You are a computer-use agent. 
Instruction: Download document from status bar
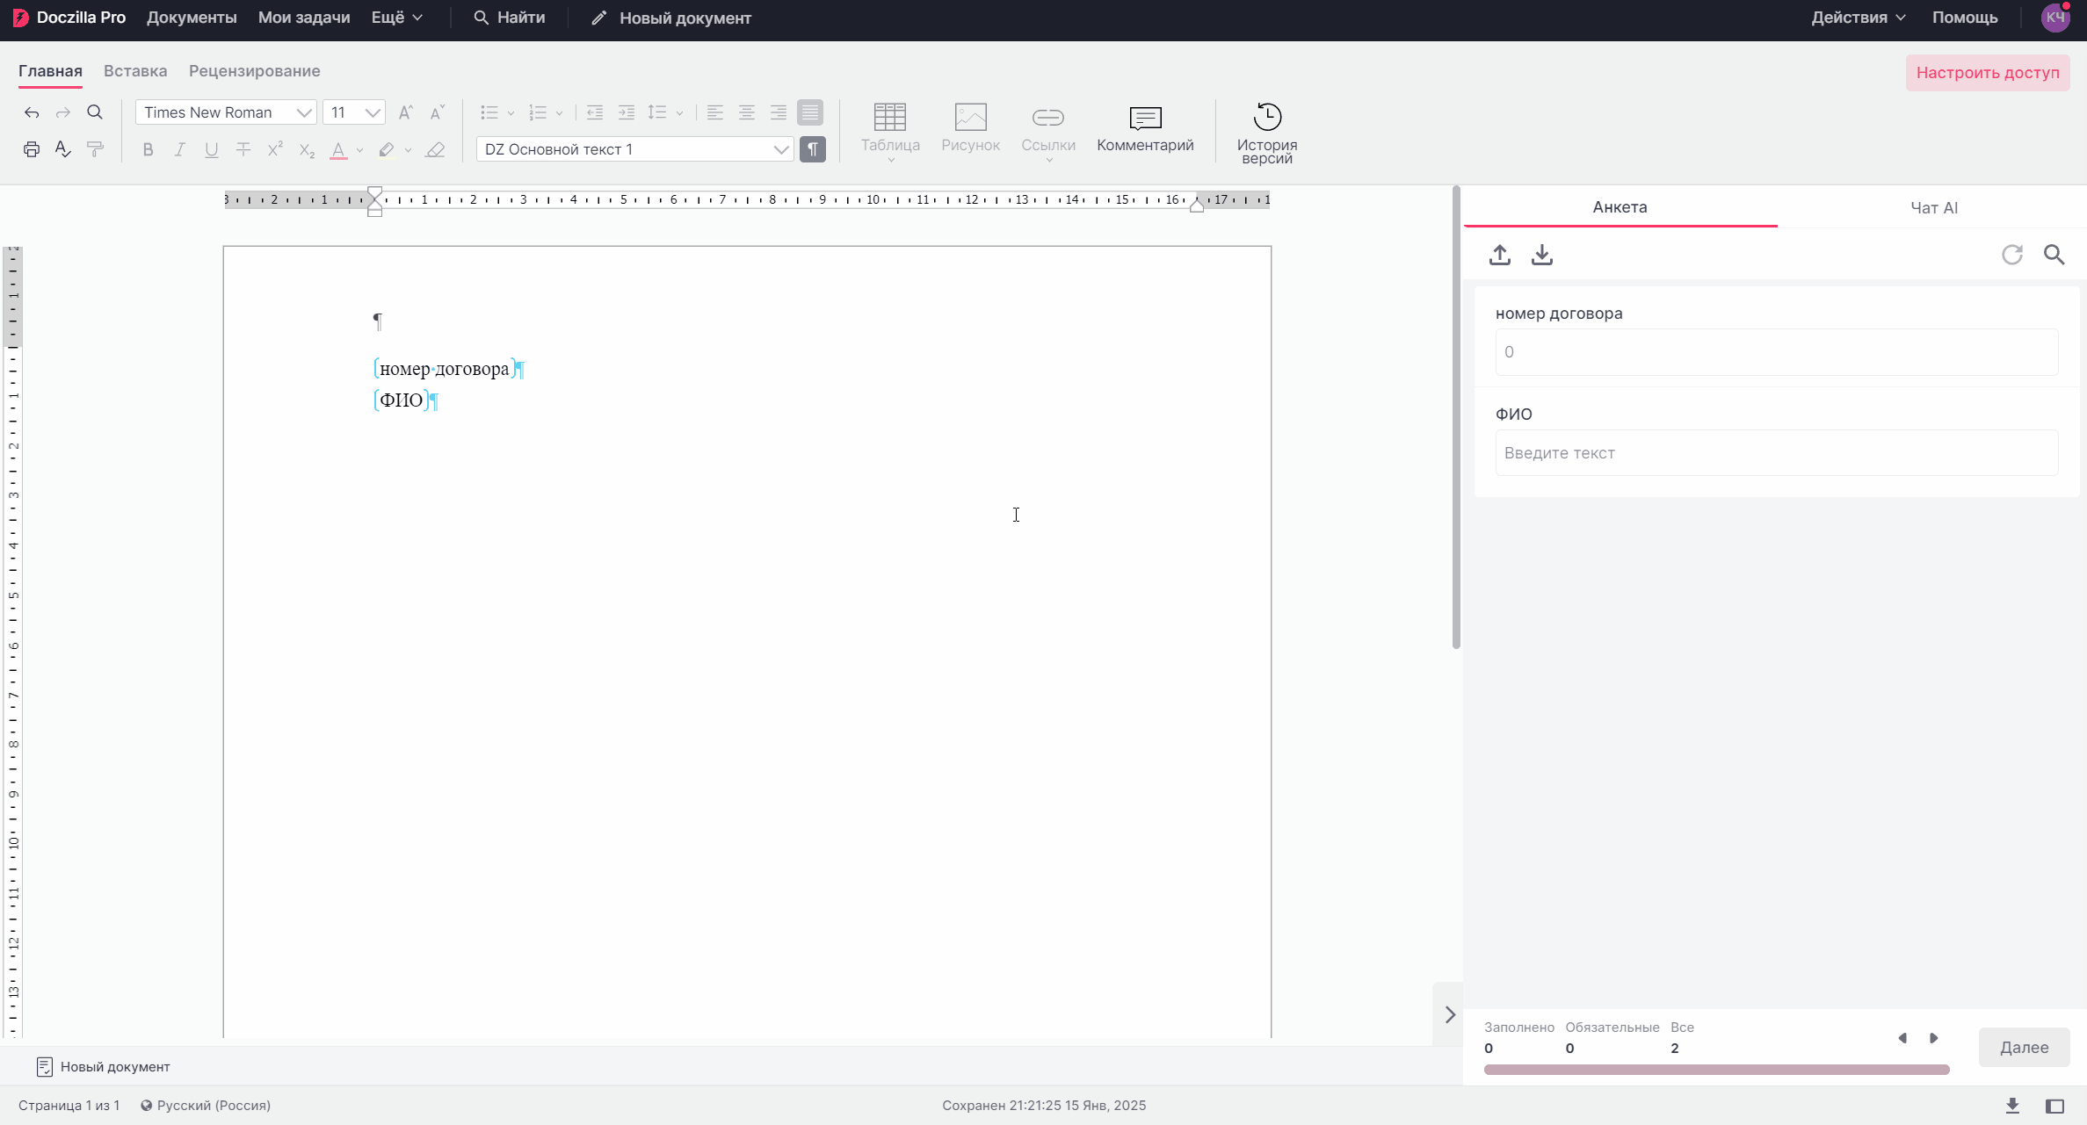2012,1106
